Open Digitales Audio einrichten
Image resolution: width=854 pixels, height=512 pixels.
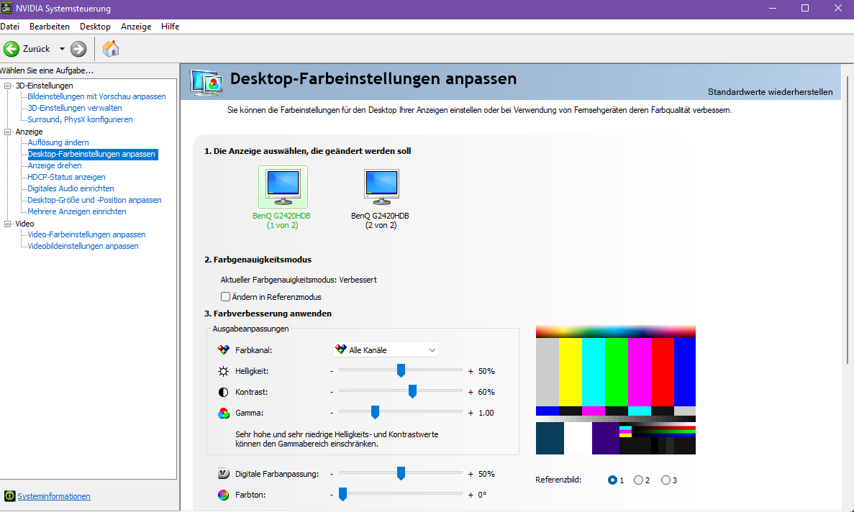pos(71,188)
